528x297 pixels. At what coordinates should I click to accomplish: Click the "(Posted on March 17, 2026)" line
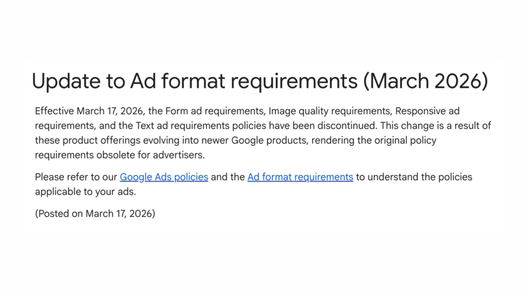pyautogui.click(x=95, y=213)
